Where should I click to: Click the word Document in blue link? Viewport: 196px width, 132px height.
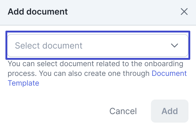point(169,73)
